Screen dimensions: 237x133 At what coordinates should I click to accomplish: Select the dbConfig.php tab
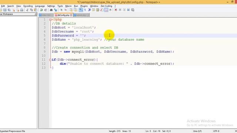pyautogui.click(x=63, y=15)
